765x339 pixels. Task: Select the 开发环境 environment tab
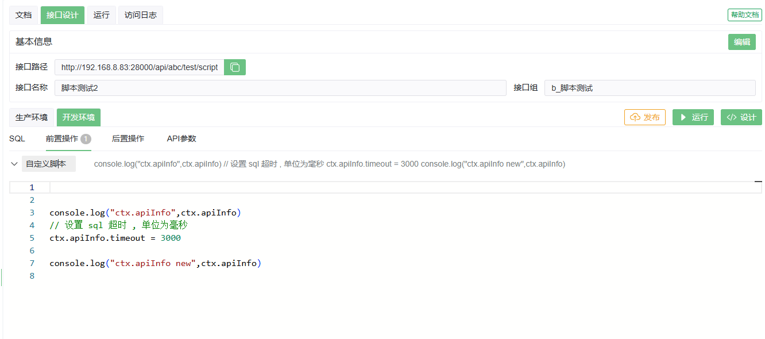[x=78, y=117]
